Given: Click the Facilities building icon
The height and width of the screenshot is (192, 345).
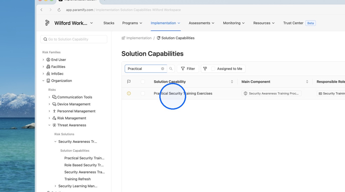Looking at the screenshot, I should pyautogui.click(x=48, y=67).
